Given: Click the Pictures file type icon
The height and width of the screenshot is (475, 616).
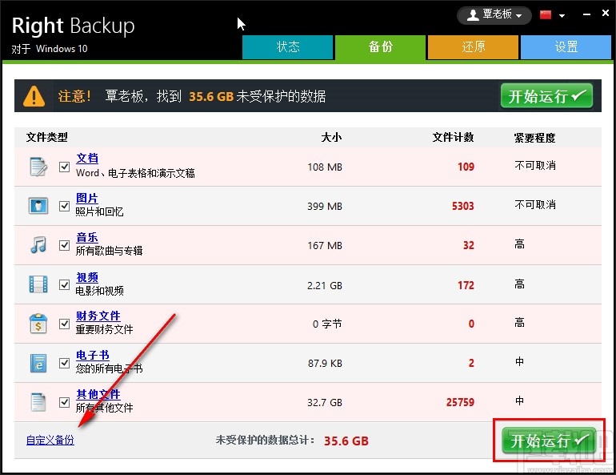Looking at the screenshot, I should pos(38,206).
